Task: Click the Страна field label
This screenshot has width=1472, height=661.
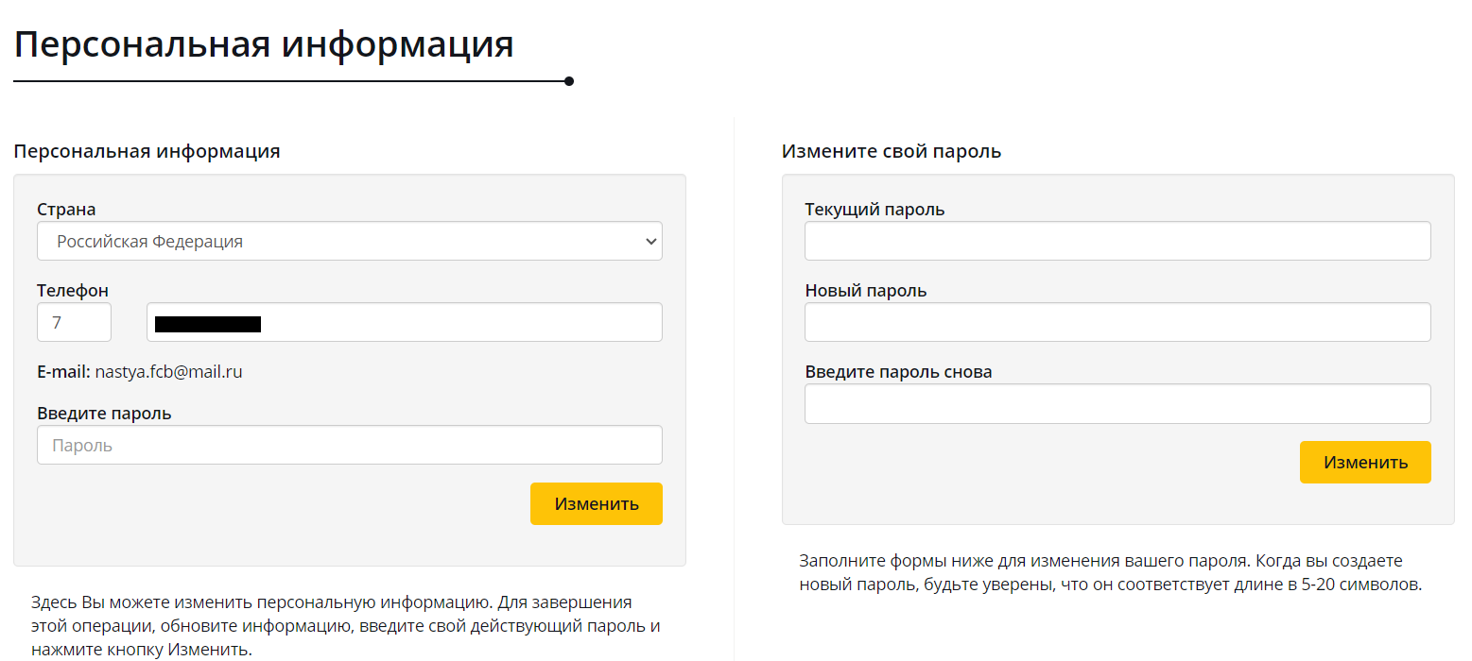Action: pos(66,210)
